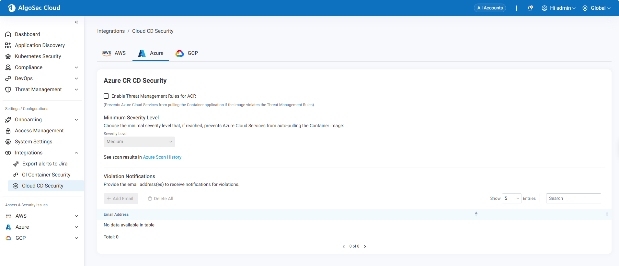The height and width of the screenshot is (266, 619).
Task: Click the Kubernetes Security helm icon
Action: click(x=8, y=56)
